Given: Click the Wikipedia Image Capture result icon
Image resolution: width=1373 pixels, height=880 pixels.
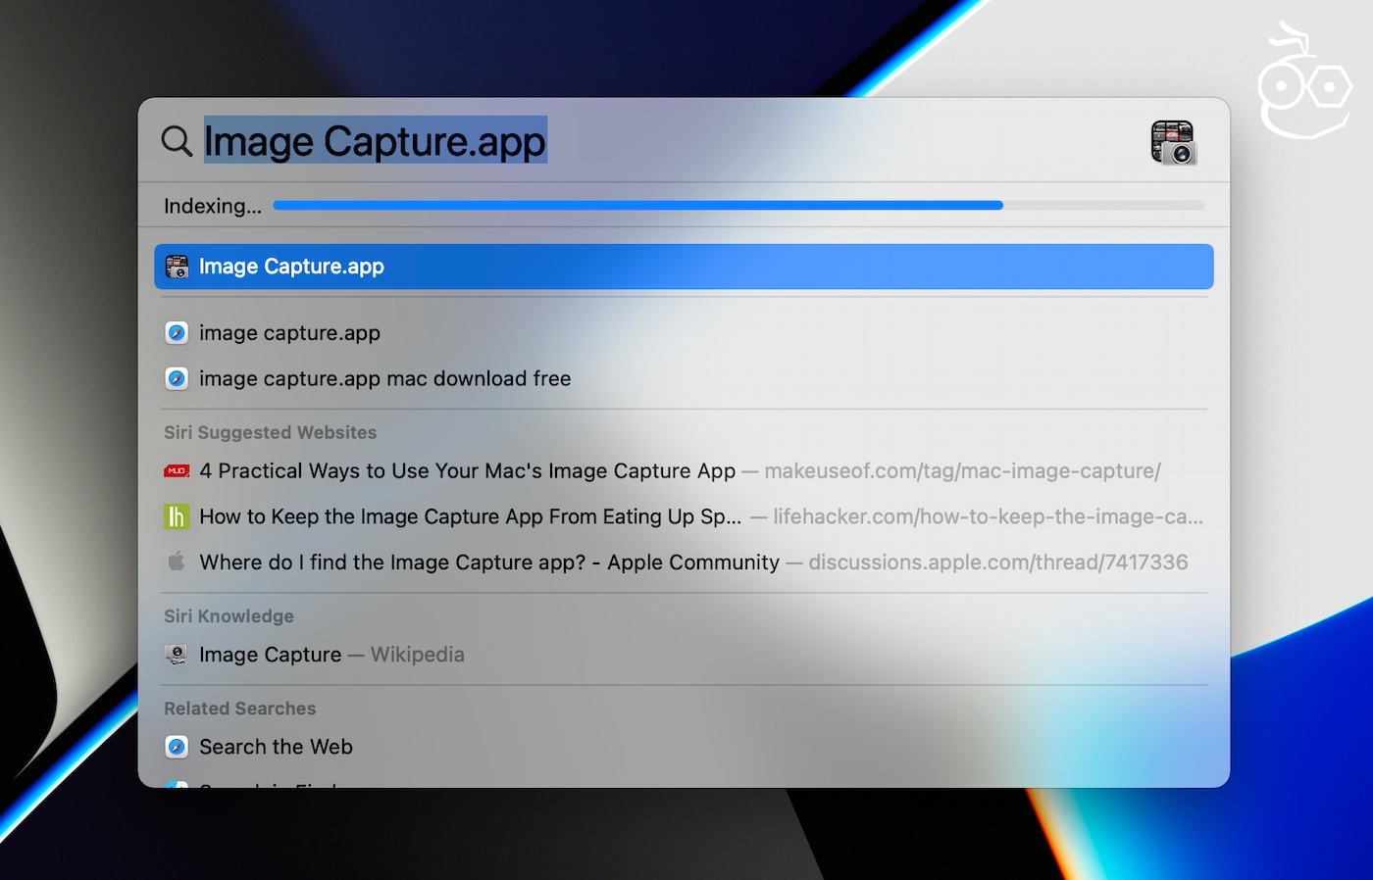Looking at the screenshot, I should point(177,655).
